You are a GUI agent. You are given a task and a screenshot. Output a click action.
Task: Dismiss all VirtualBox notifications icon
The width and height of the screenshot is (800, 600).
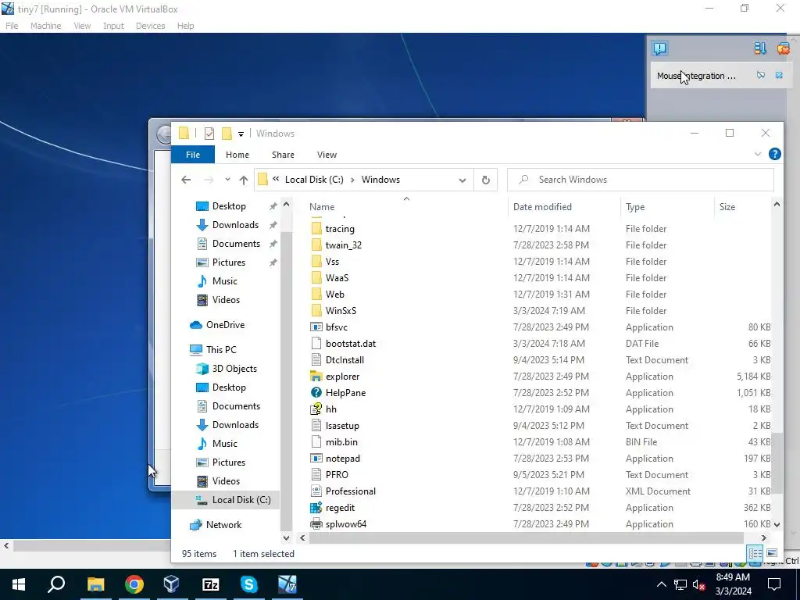pyautogui.click(x=783, y=48)
